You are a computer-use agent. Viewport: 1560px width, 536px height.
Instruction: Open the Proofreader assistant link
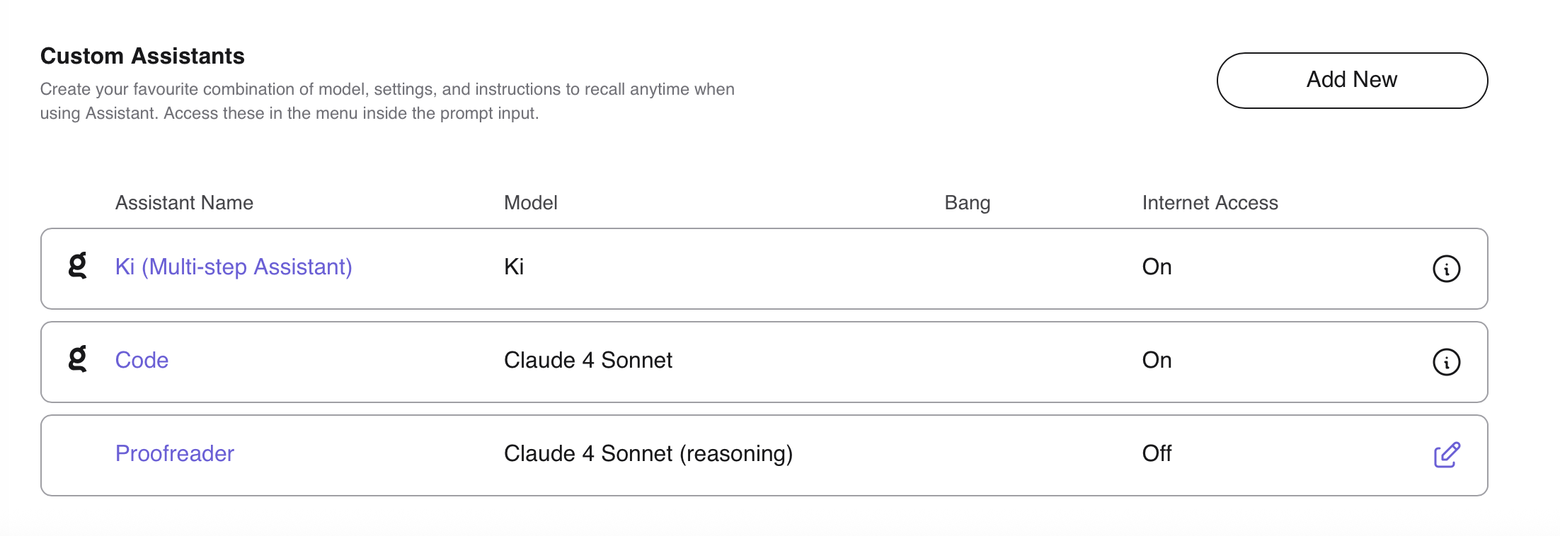[x=174, y=453]
